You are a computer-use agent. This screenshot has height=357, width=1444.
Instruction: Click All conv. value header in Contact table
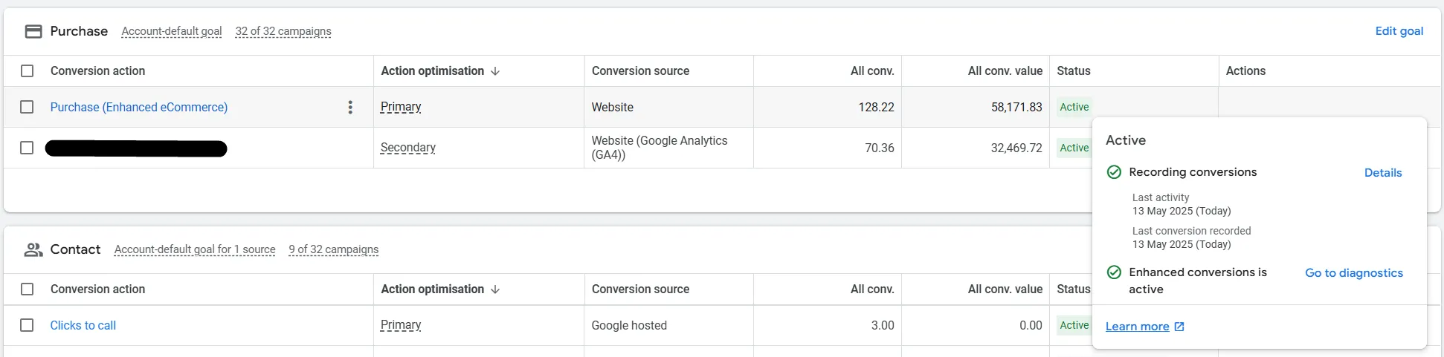[1005, 289]
